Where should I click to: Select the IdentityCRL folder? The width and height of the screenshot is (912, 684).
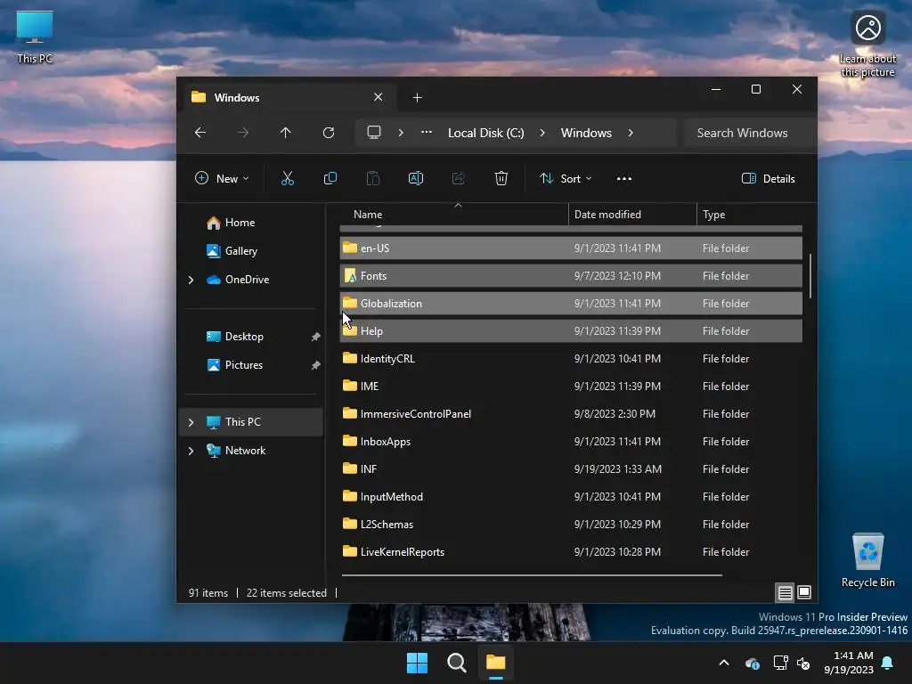pos(571,359)
